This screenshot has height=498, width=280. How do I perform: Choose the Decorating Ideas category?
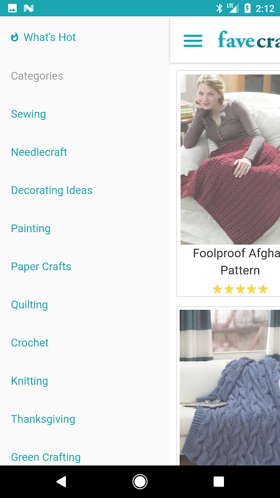(52, 190)
